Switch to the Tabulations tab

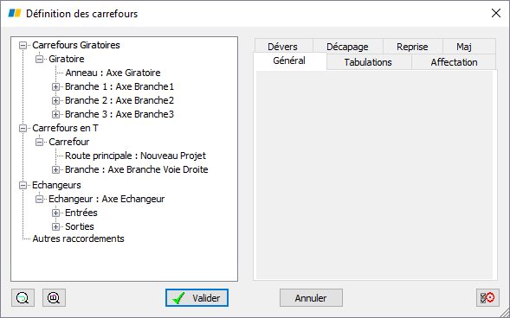click(368, 62)
